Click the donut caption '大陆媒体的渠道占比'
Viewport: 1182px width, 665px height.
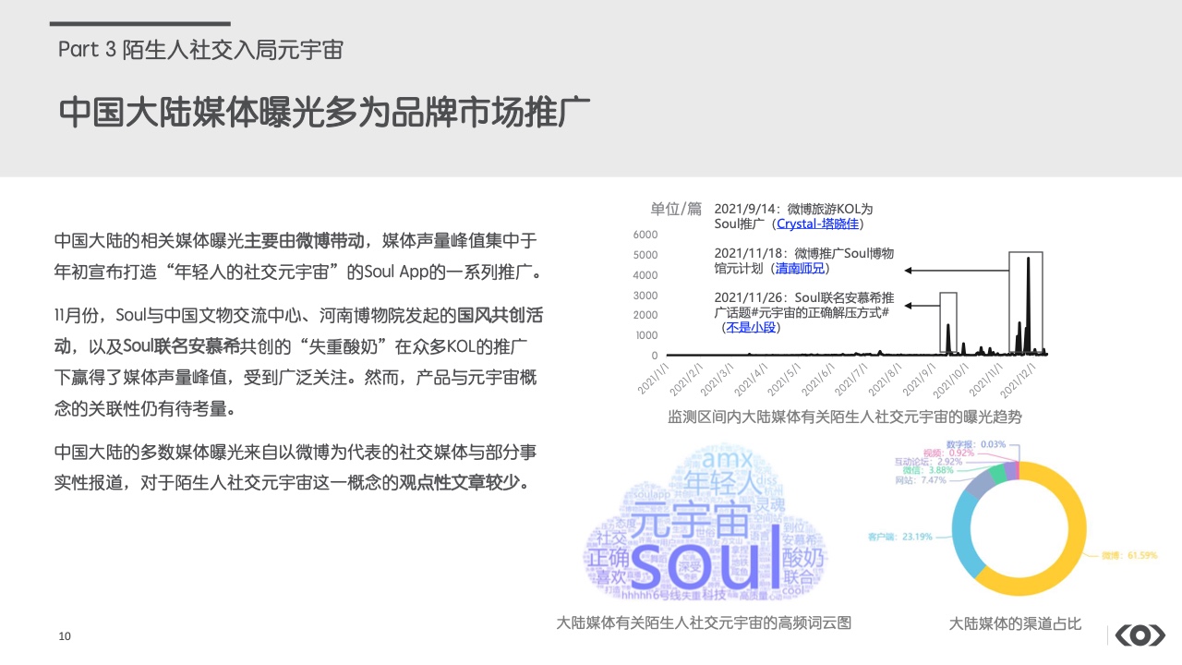coord(1015,624)
